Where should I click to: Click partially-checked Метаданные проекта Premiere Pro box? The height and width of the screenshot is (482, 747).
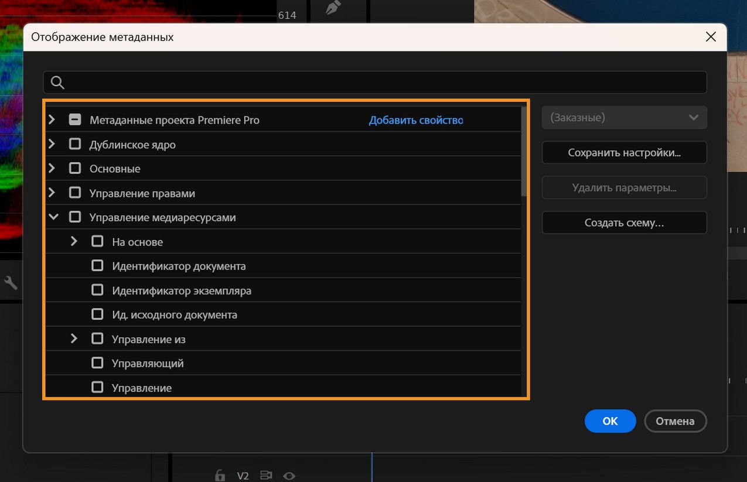(74, 119)
